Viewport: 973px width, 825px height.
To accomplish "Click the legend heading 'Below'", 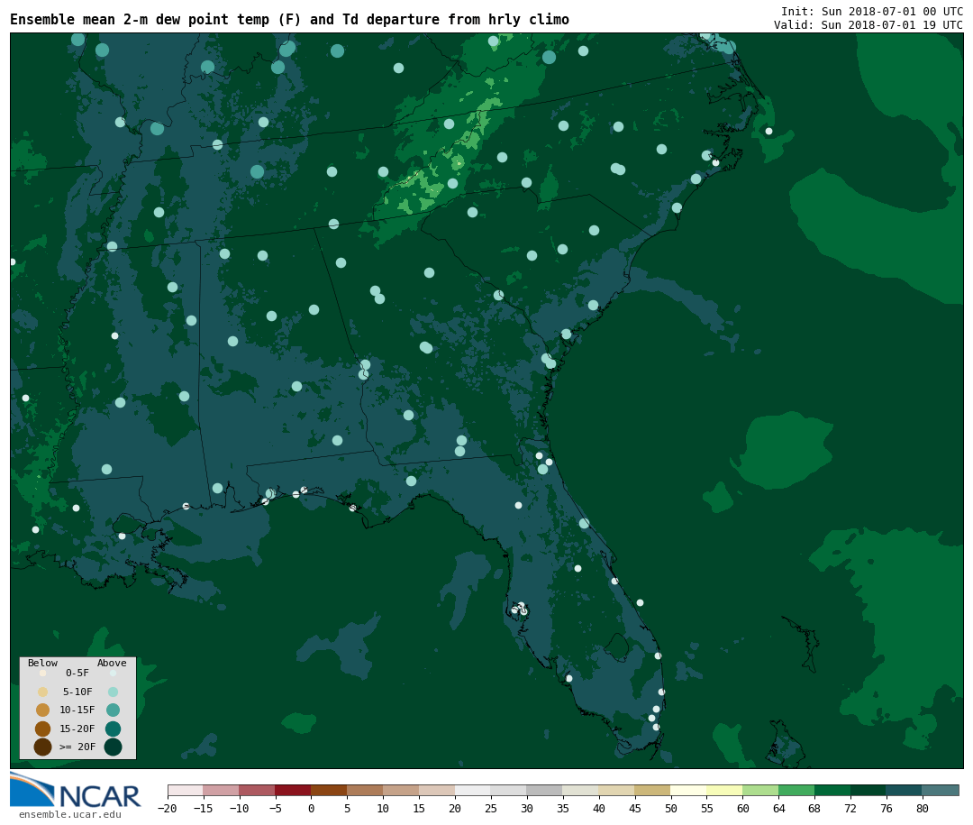I will pos(43,663).
